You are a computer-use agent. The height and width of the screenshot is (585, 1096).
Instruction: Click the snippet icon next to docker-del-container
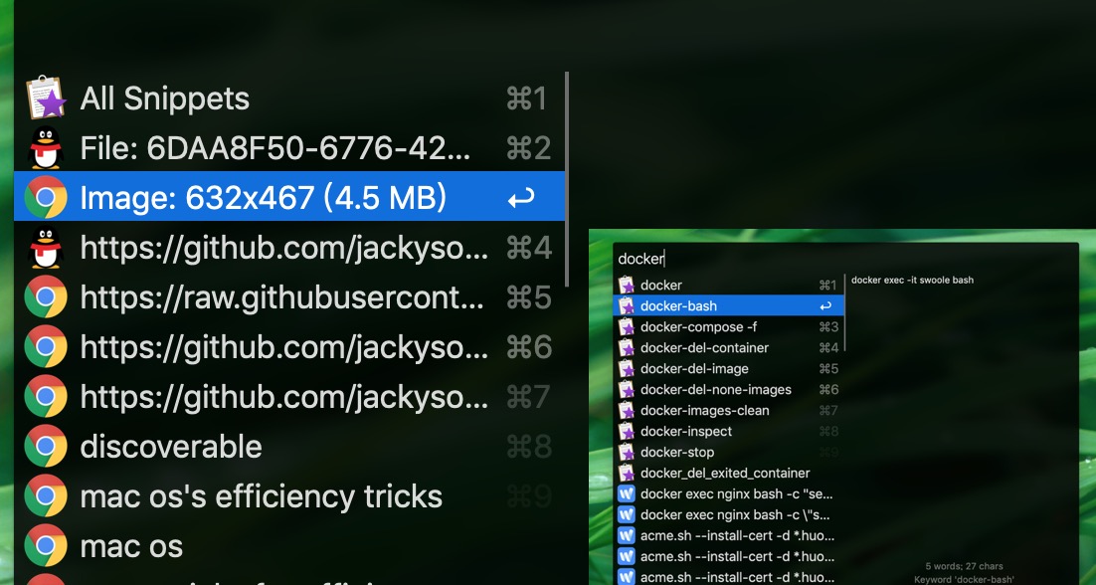coord(627,347)
